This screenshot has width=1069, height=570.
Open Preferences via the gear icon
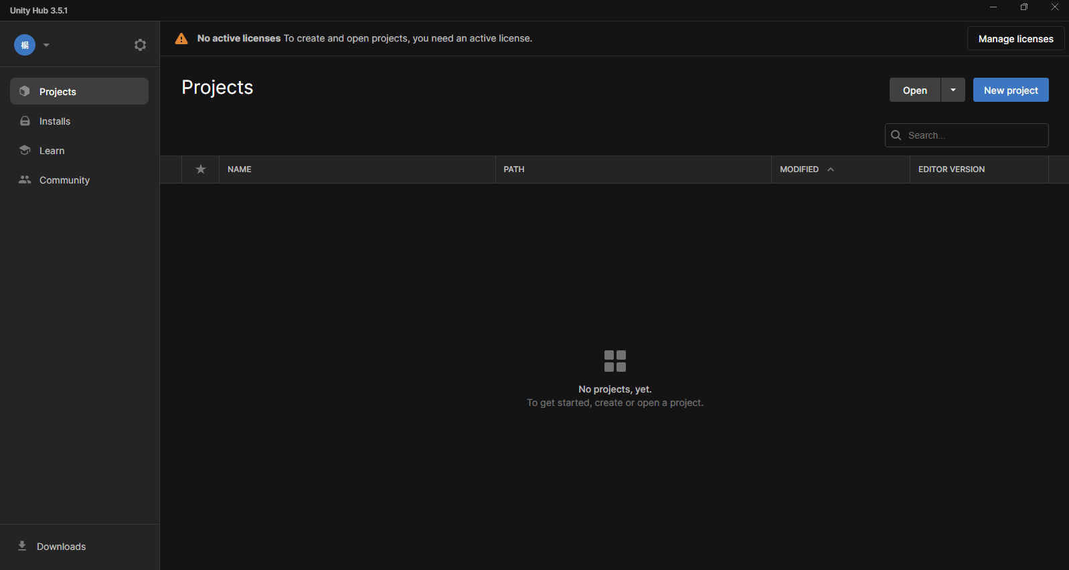point(140,45)
